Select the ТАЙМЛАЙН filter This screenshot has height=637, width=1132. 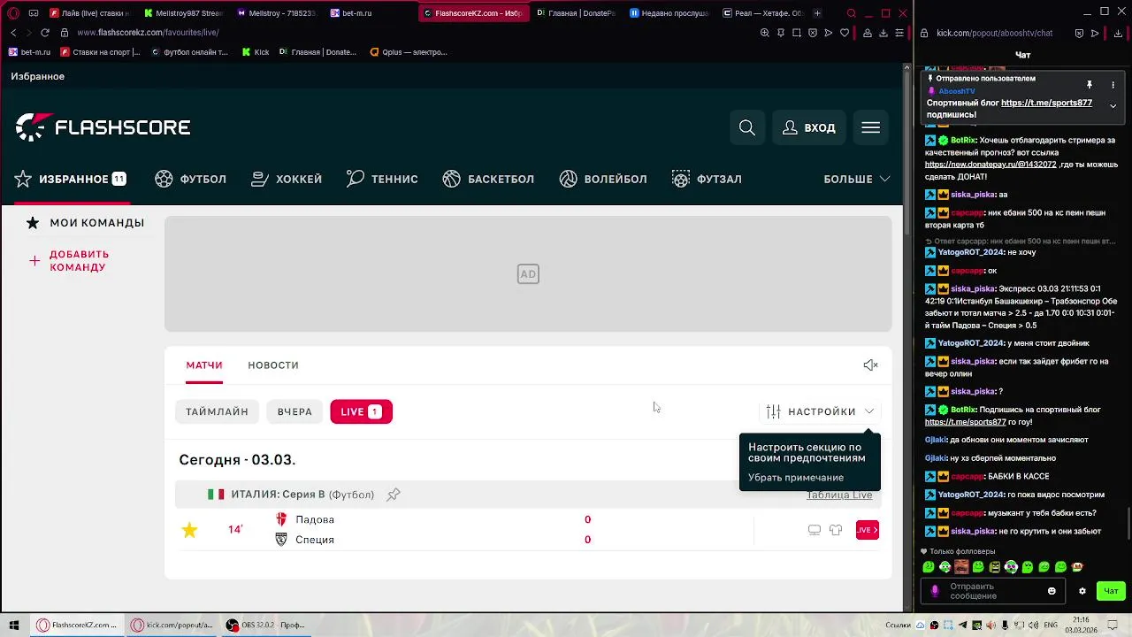point(217,411)
